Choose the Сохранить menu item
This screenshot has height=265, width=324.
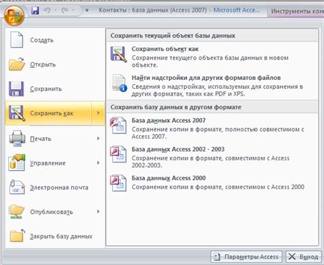click(x=55, y=89)
